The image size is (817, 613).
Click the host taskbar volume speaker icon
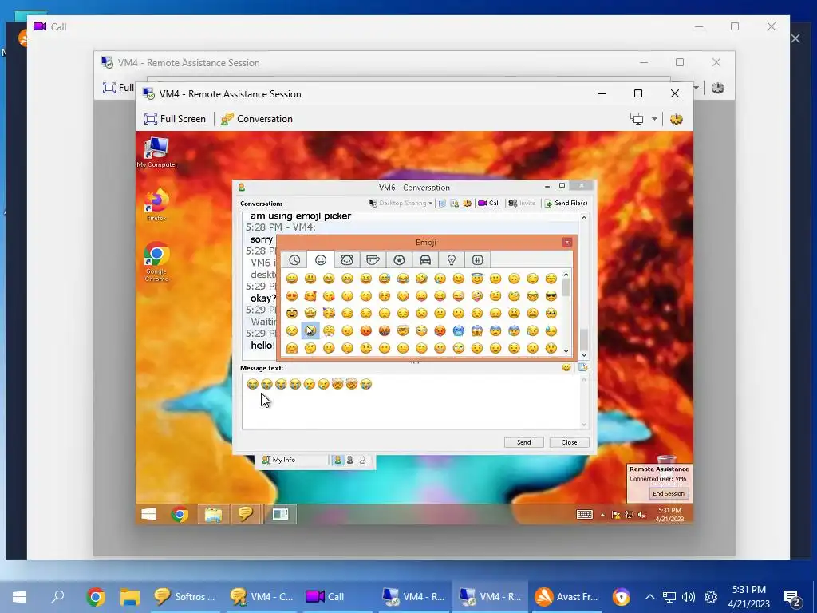pyautogui.click(x=689, y=597)
